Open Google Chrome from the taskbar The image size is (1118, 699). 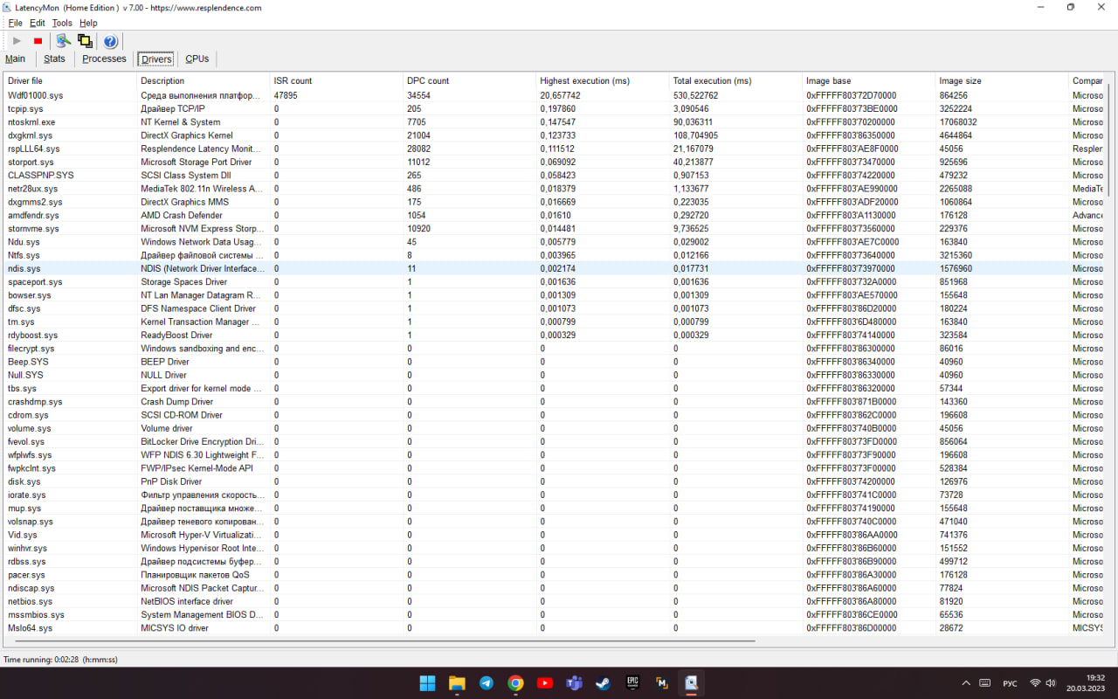click(x=516, y=683)
